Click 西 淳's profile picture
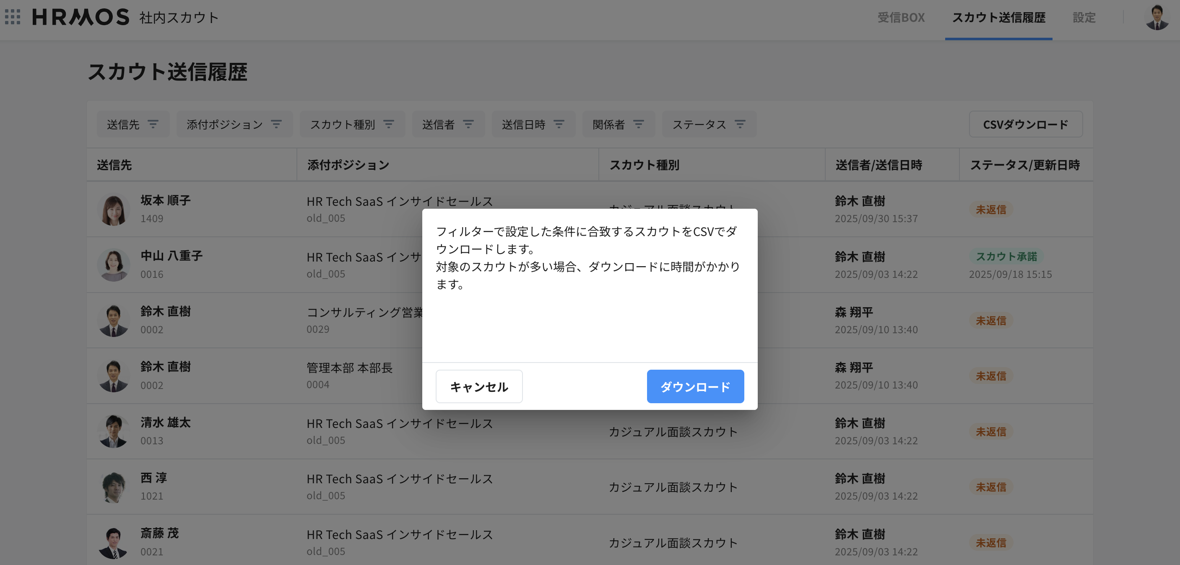 (114, 487)
